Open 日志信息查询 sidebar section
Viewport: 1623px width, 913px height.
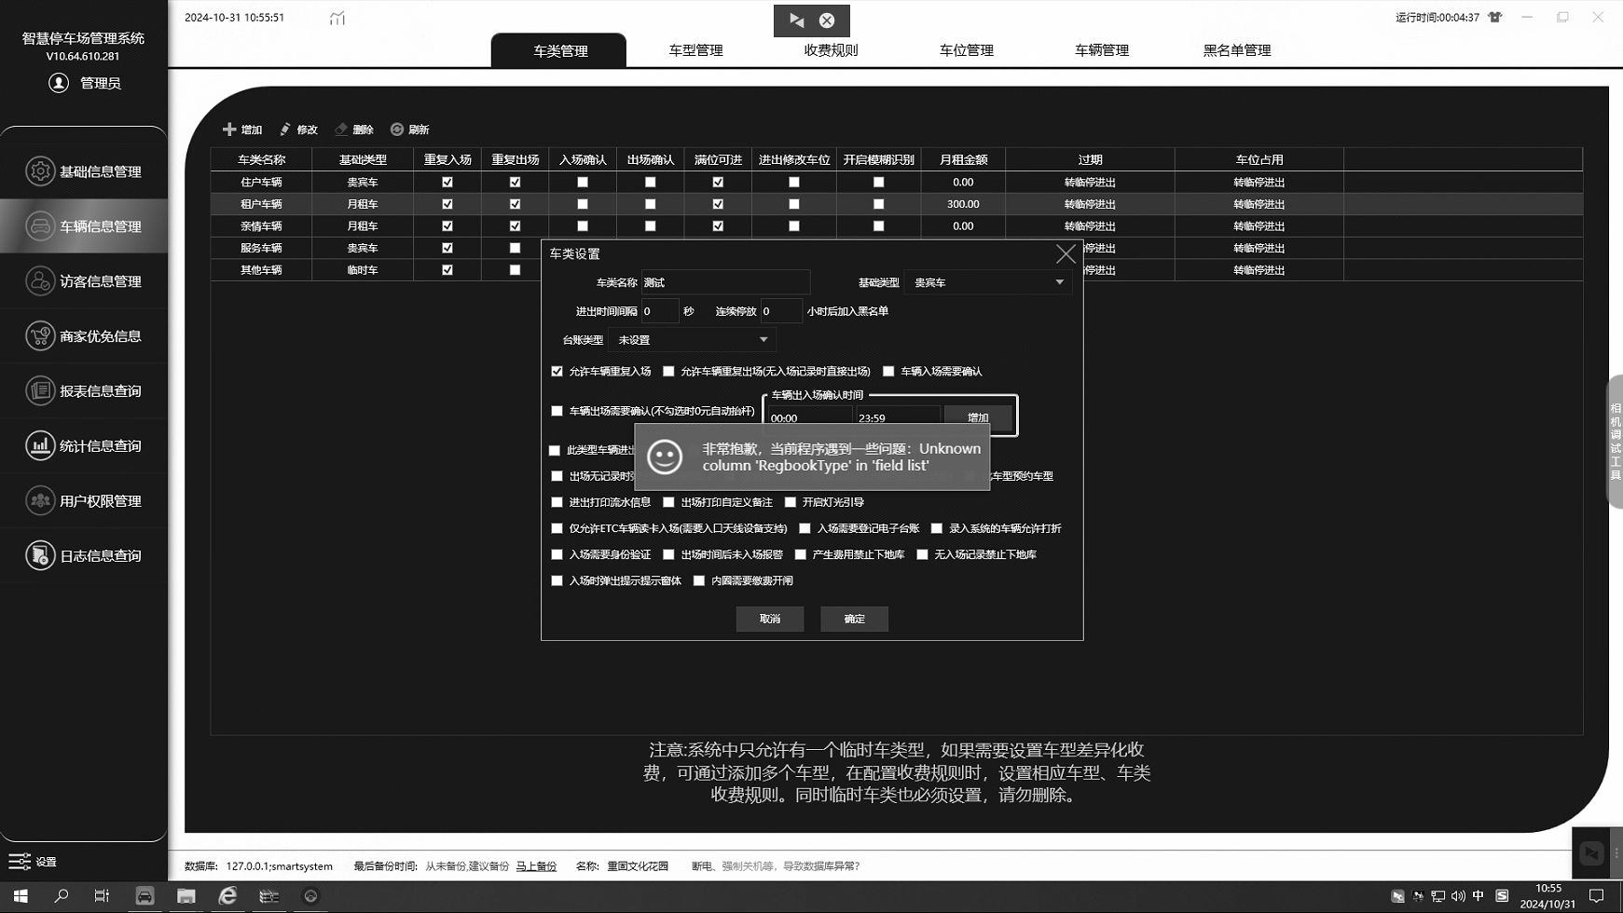pos(84,555)
